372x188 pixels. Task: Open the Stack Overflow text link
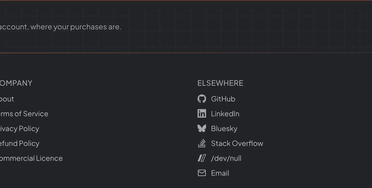pyautogui.click(x=237, y=143)
